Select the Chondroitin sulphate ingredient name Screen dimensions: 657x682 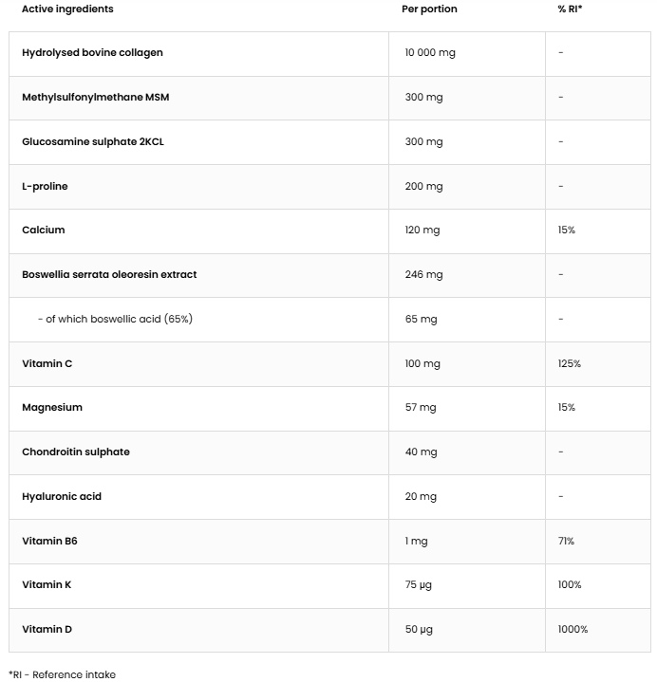[x=75, y=452]
